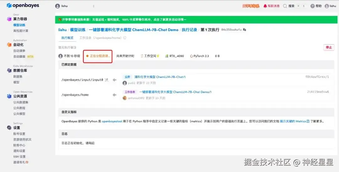This screenshot has height=172, width=339.
Task: Click the 自动化 sidebar icon
Action: click(9, 45)
